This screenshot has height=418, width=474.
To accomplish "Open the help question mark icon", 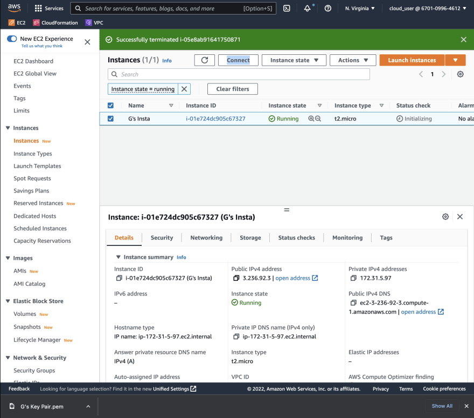I will coord(327,9).
